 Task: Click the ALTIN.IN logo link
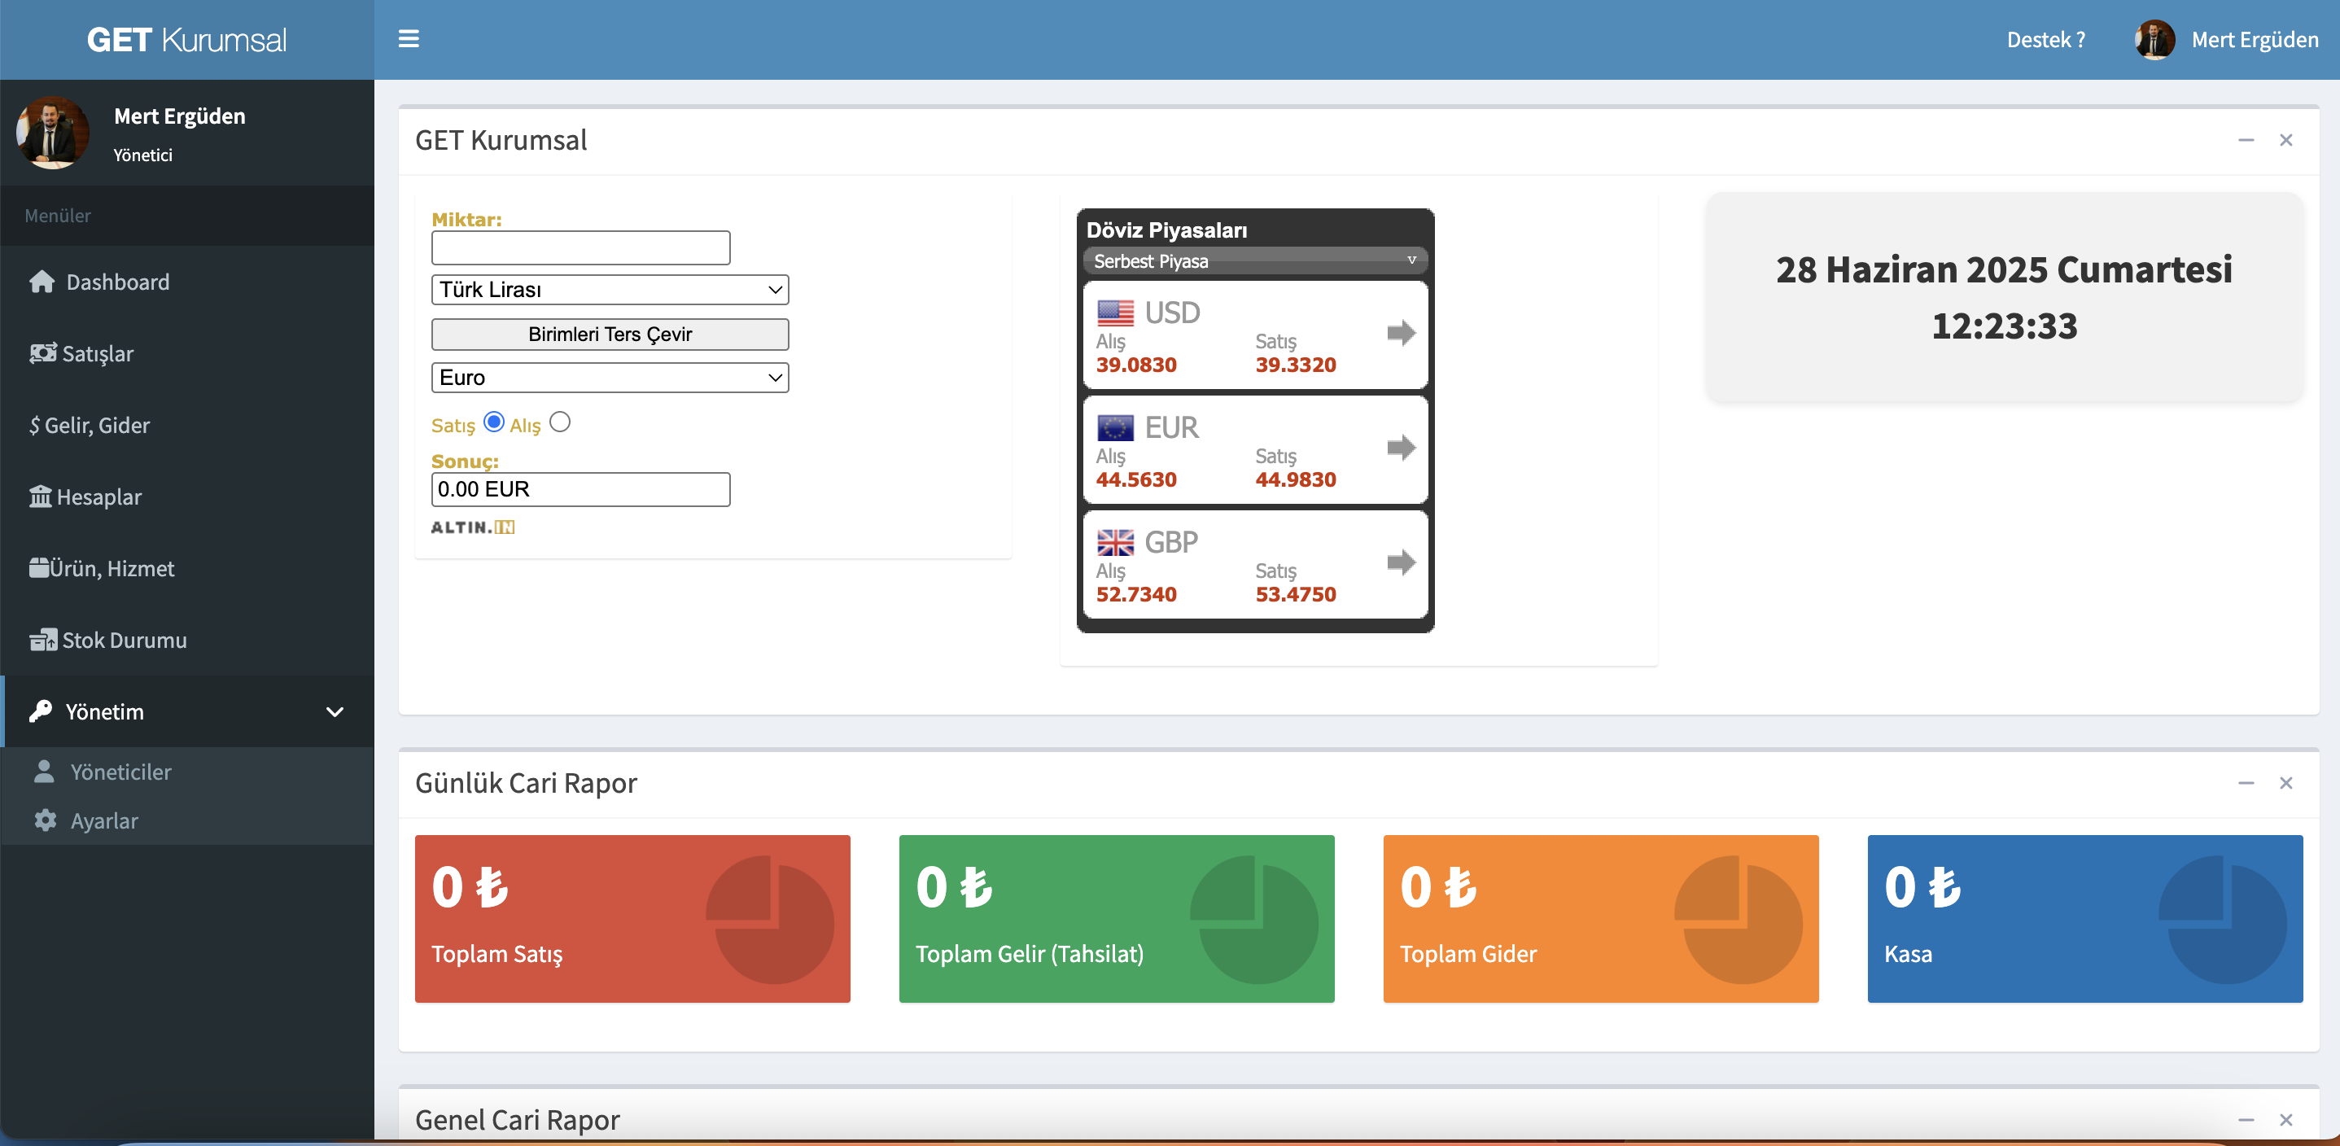click(x=472, y=527)
